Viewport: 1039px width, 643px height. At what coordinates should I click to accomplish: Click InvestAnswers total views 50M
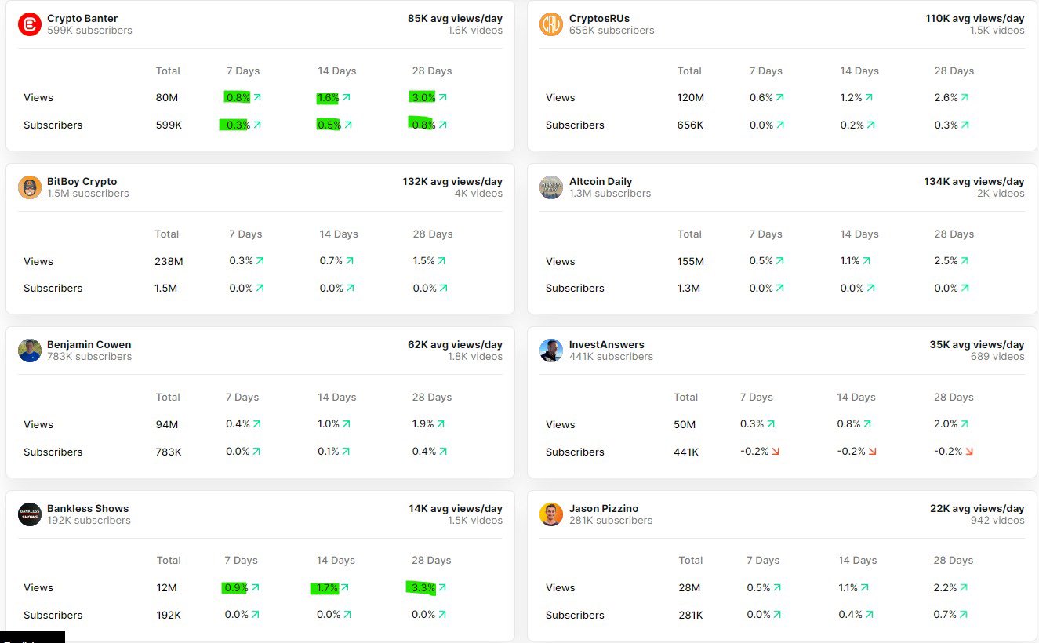(685, 425)
